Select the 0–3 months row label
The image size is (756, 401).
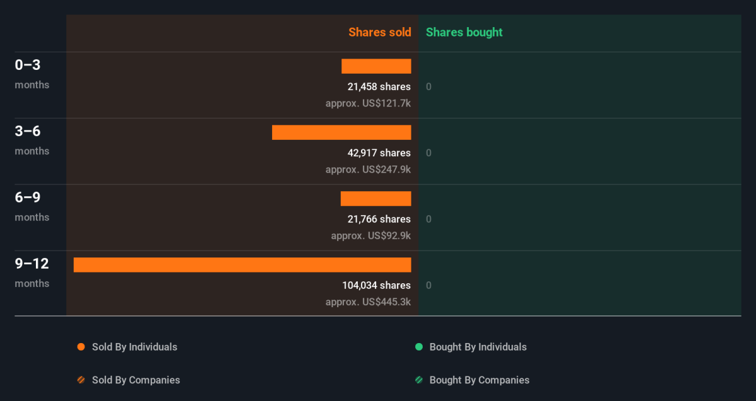coord(28,65)
